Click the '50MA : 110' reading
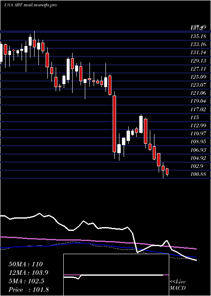211x296 pixels. click(x=26, y=264)
